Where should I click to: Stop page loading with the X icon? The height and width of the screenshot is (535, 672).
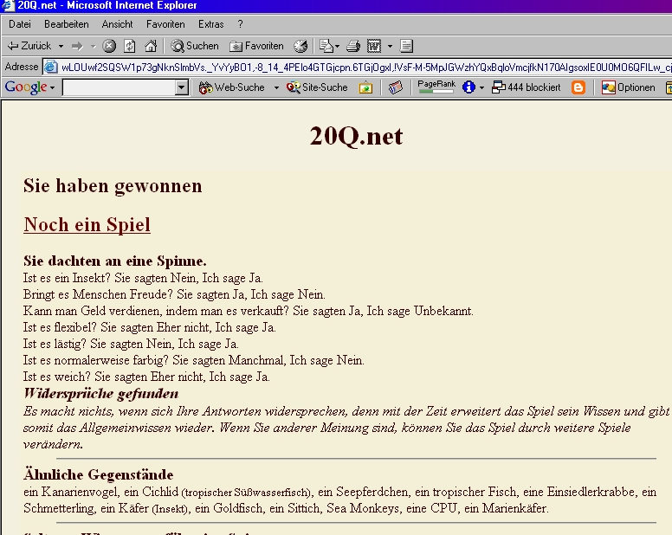(x=109, y=46)
